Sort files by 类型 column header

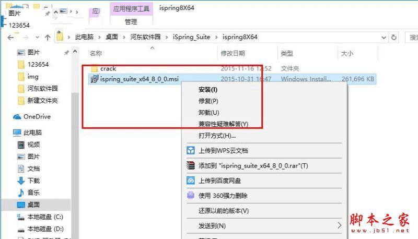click(287, 54)
